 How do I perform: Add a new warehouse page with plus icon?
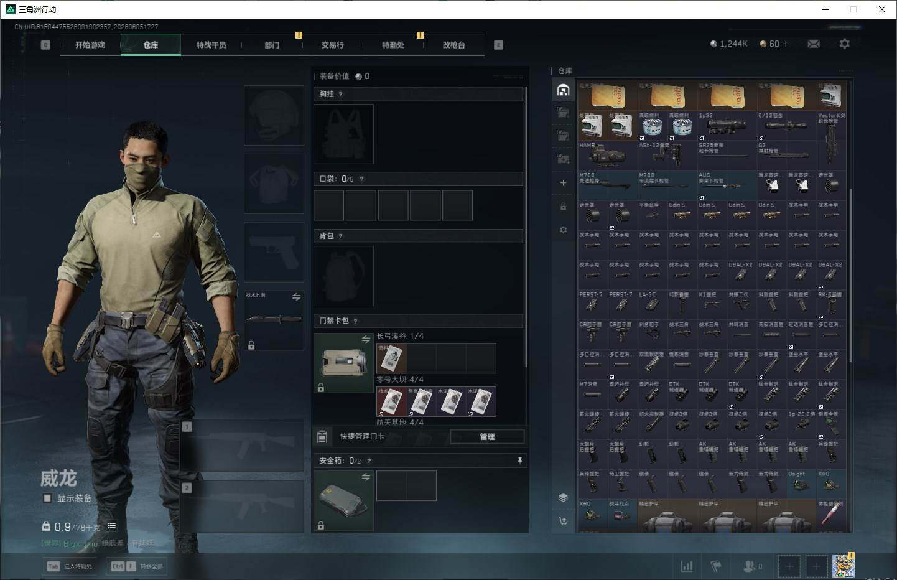563,183
